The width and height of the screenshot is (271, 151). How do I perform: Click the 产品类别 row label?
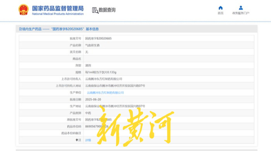[75, 113]
